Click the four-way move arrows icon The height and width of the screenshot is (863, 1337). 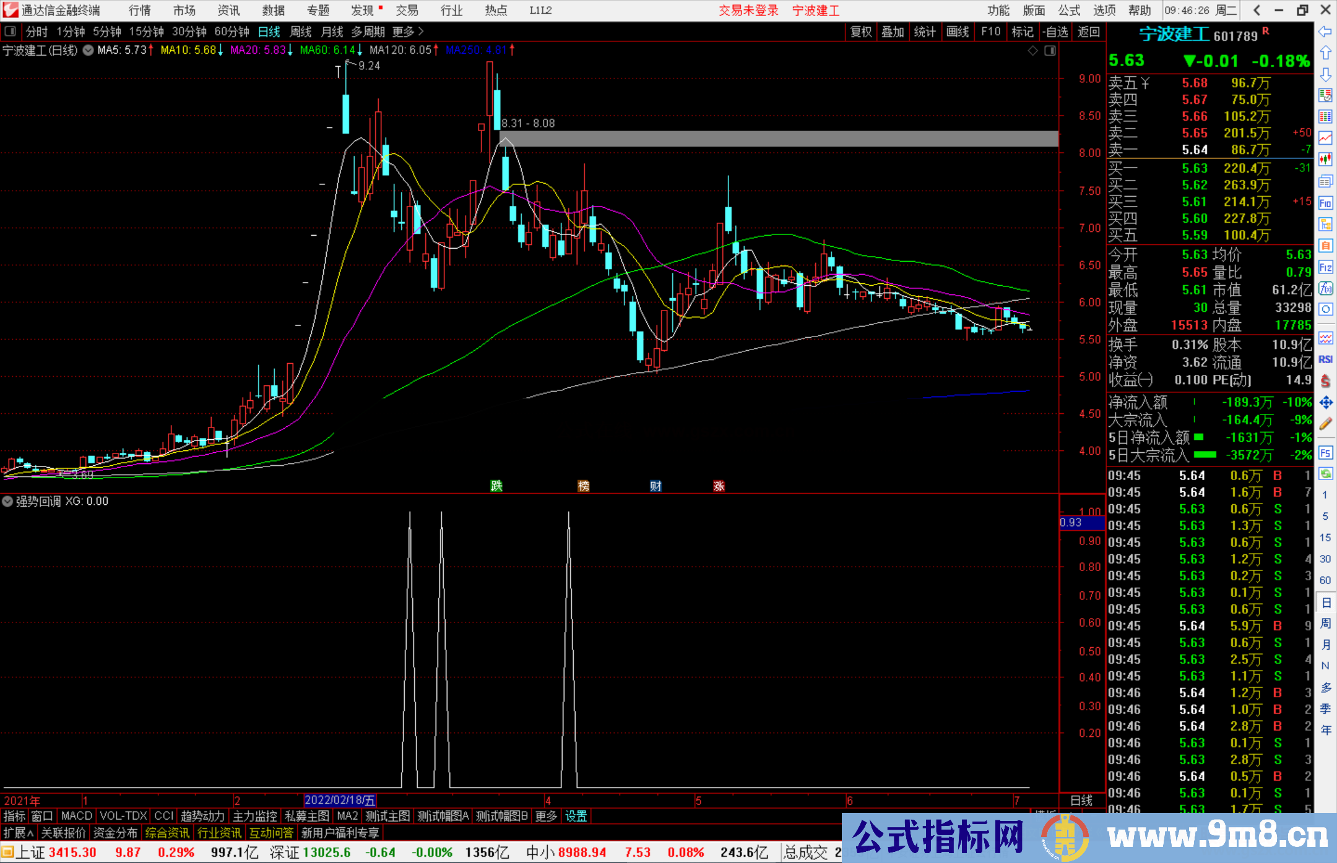point(1325,403)
